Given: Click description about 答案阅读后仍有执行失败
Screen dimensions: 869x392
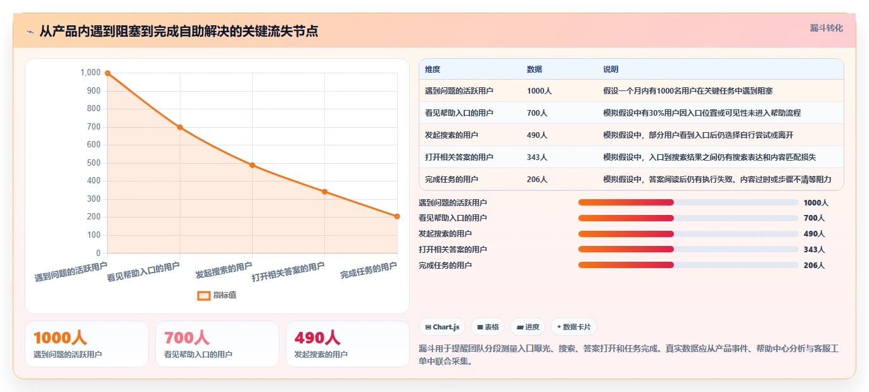Looking at the screenshot, I should (717, 180).
